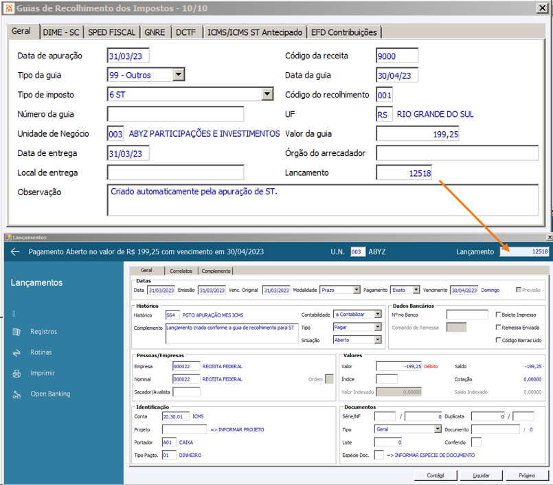Click the Local de entrega field

176,172
